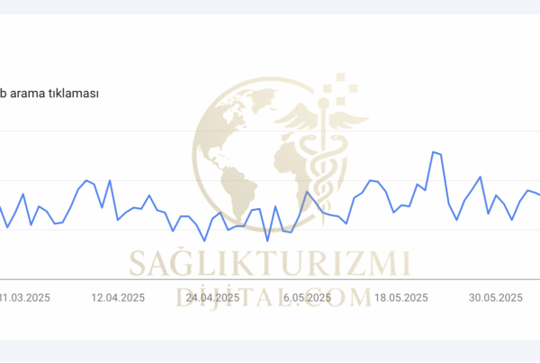Select the 30.05.2025 date label
Image resolution: width=540 pixels, height=363 pixels.
[x=497, y=298]
